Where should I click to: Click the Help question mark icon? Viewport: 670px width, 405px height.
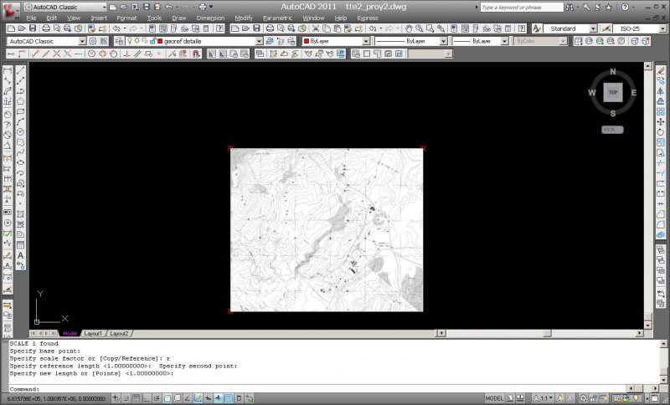[626, 7]
